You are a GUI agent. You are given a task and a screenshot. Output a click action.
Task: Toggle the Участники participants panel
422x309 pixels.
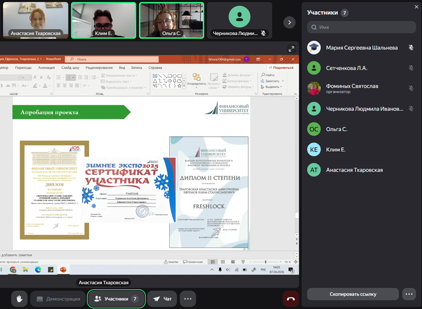click(x=116, y=299)
